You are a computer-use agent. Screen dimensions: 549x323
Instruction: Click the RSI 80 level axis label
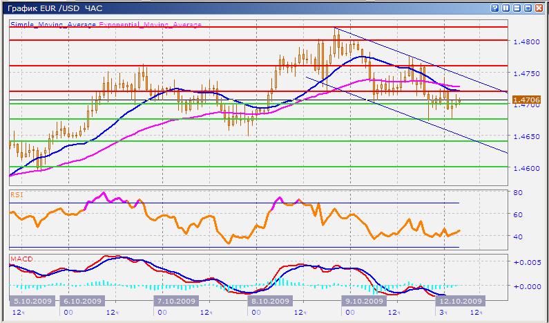point(518,192)
